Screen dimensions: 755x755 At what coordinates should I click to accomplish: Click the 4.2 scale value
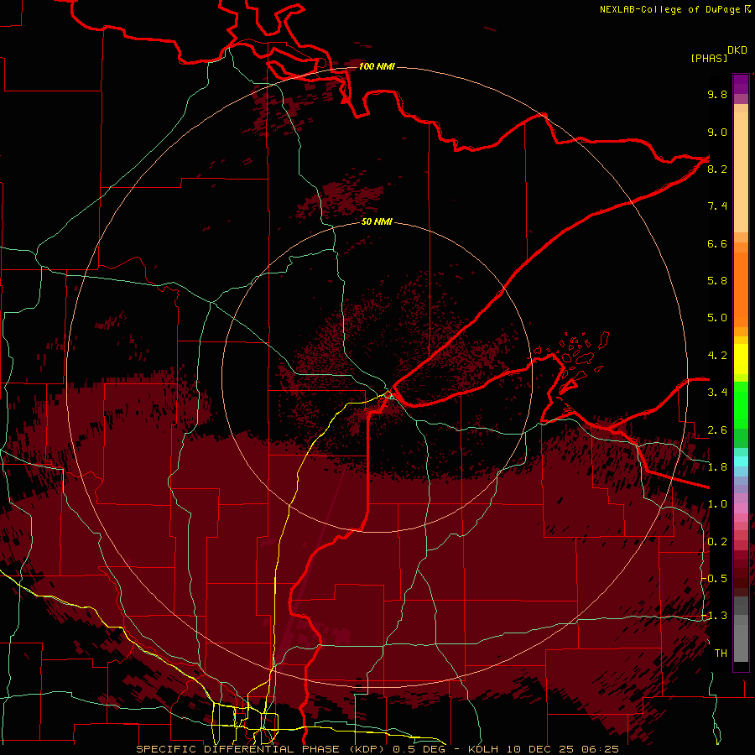pos(717,356)
